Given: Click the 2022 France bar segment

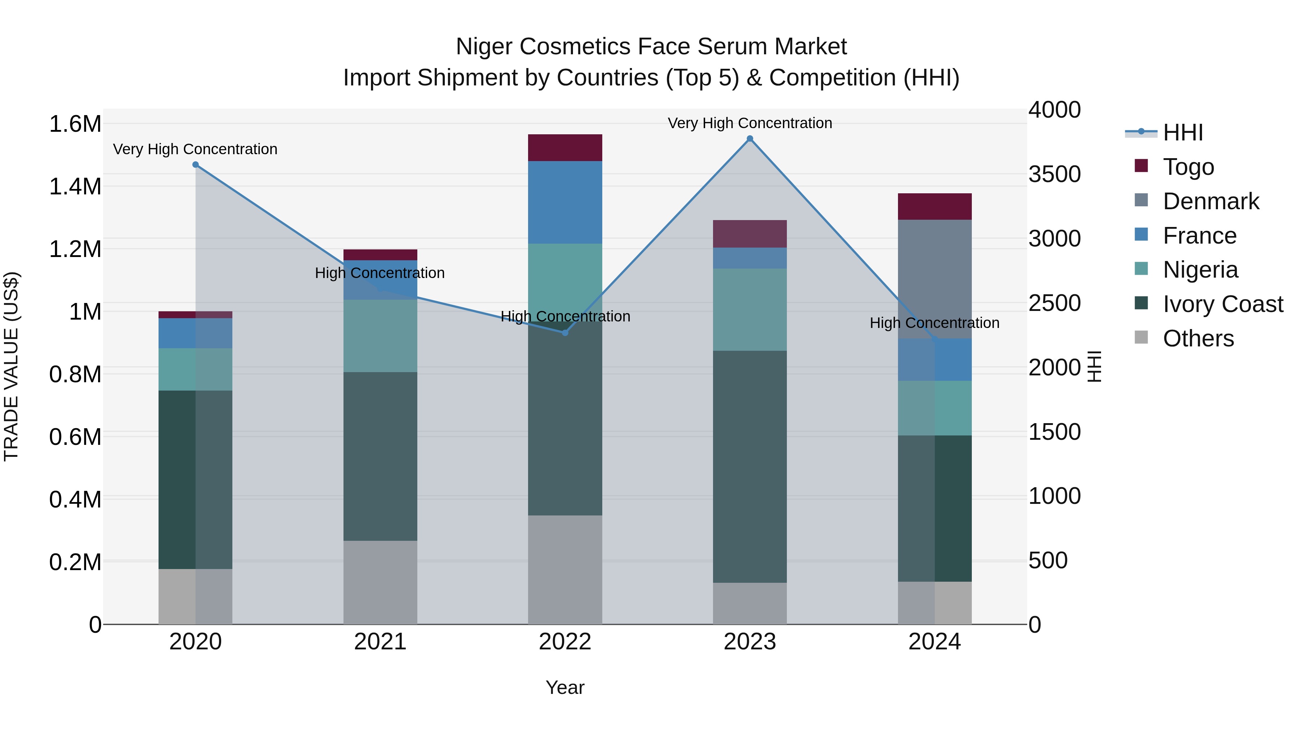Looking at the screenshot, I should 565,202.
